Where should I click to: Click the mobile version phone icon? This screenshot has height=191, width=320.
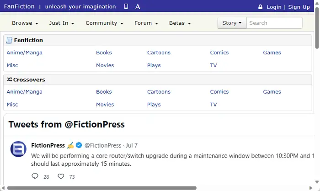click(126, 6)
